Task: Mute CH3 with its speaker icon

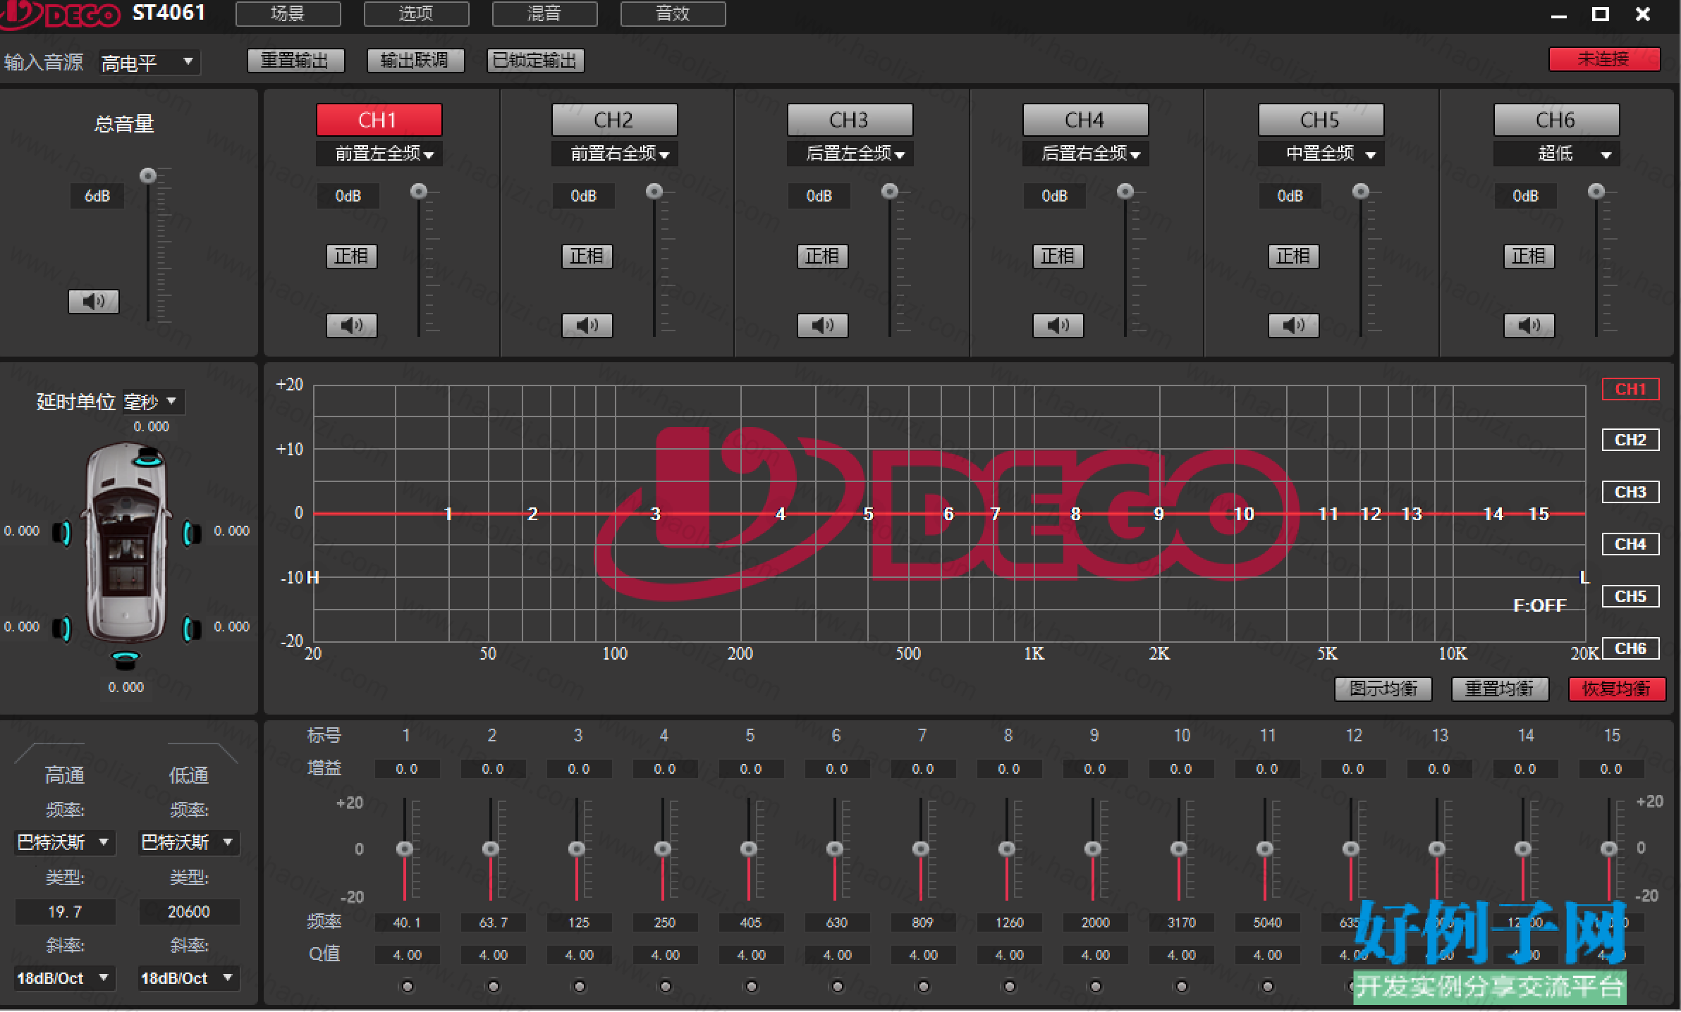Action: click(822, 326)
